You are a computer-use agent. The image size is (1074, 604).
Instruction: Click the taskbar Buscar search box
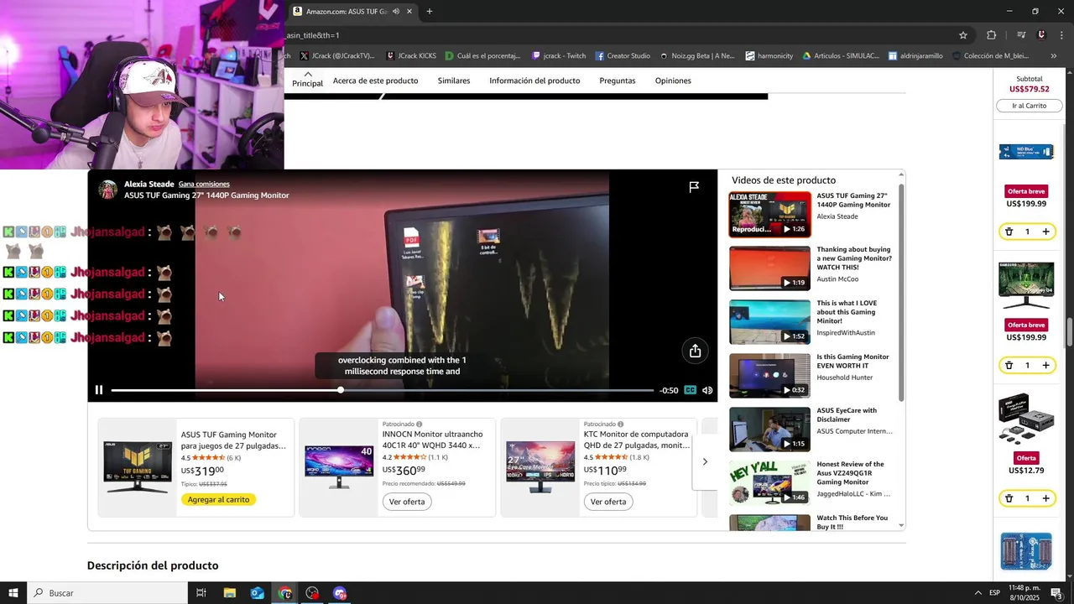pyautogui.click(x=107, y=593)
